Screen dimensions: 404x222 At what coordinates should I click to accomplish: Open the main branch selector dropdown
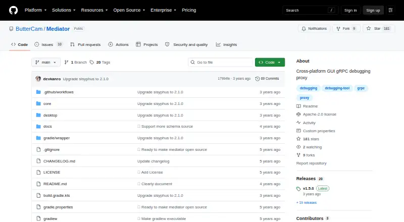click(x=46, y=63)
